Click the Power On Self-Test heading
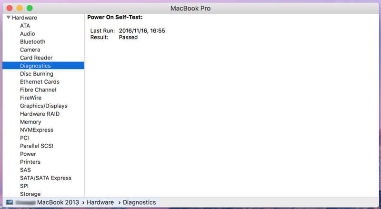The image size is (381, 209). click(115, 17)
